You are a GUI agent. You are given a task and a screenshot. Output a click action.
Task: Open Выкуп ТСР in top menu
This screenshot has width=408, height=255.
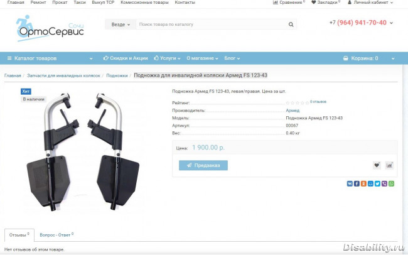(103, 3)
